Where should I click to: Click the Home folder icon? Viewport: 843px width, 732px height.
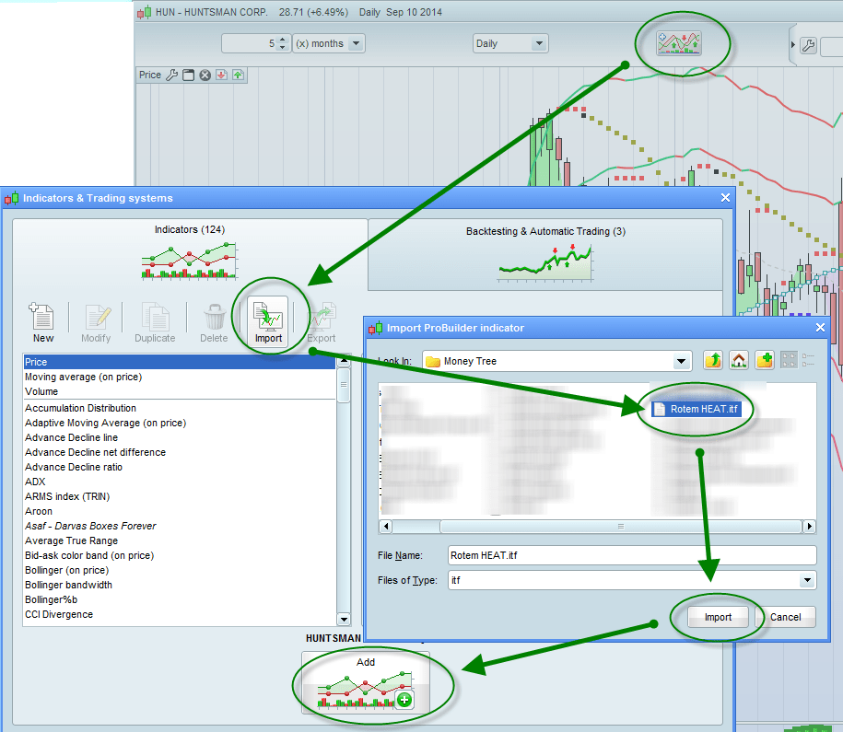coord(738,361)
